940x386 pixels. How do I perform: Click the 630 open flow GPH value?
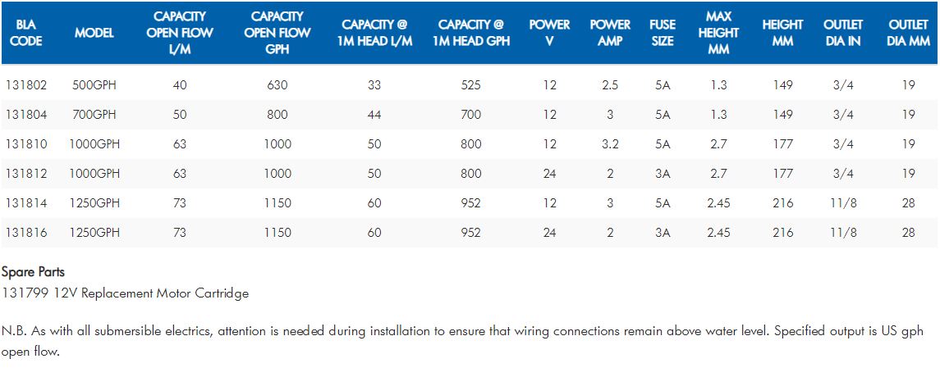pos(277,85)
